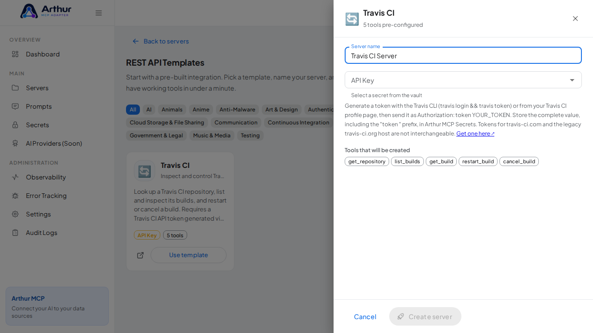This screenshot has width=593, height=333.
Task: Open the external link icon on the Travis CI card
Action: [x=140, y=255]
